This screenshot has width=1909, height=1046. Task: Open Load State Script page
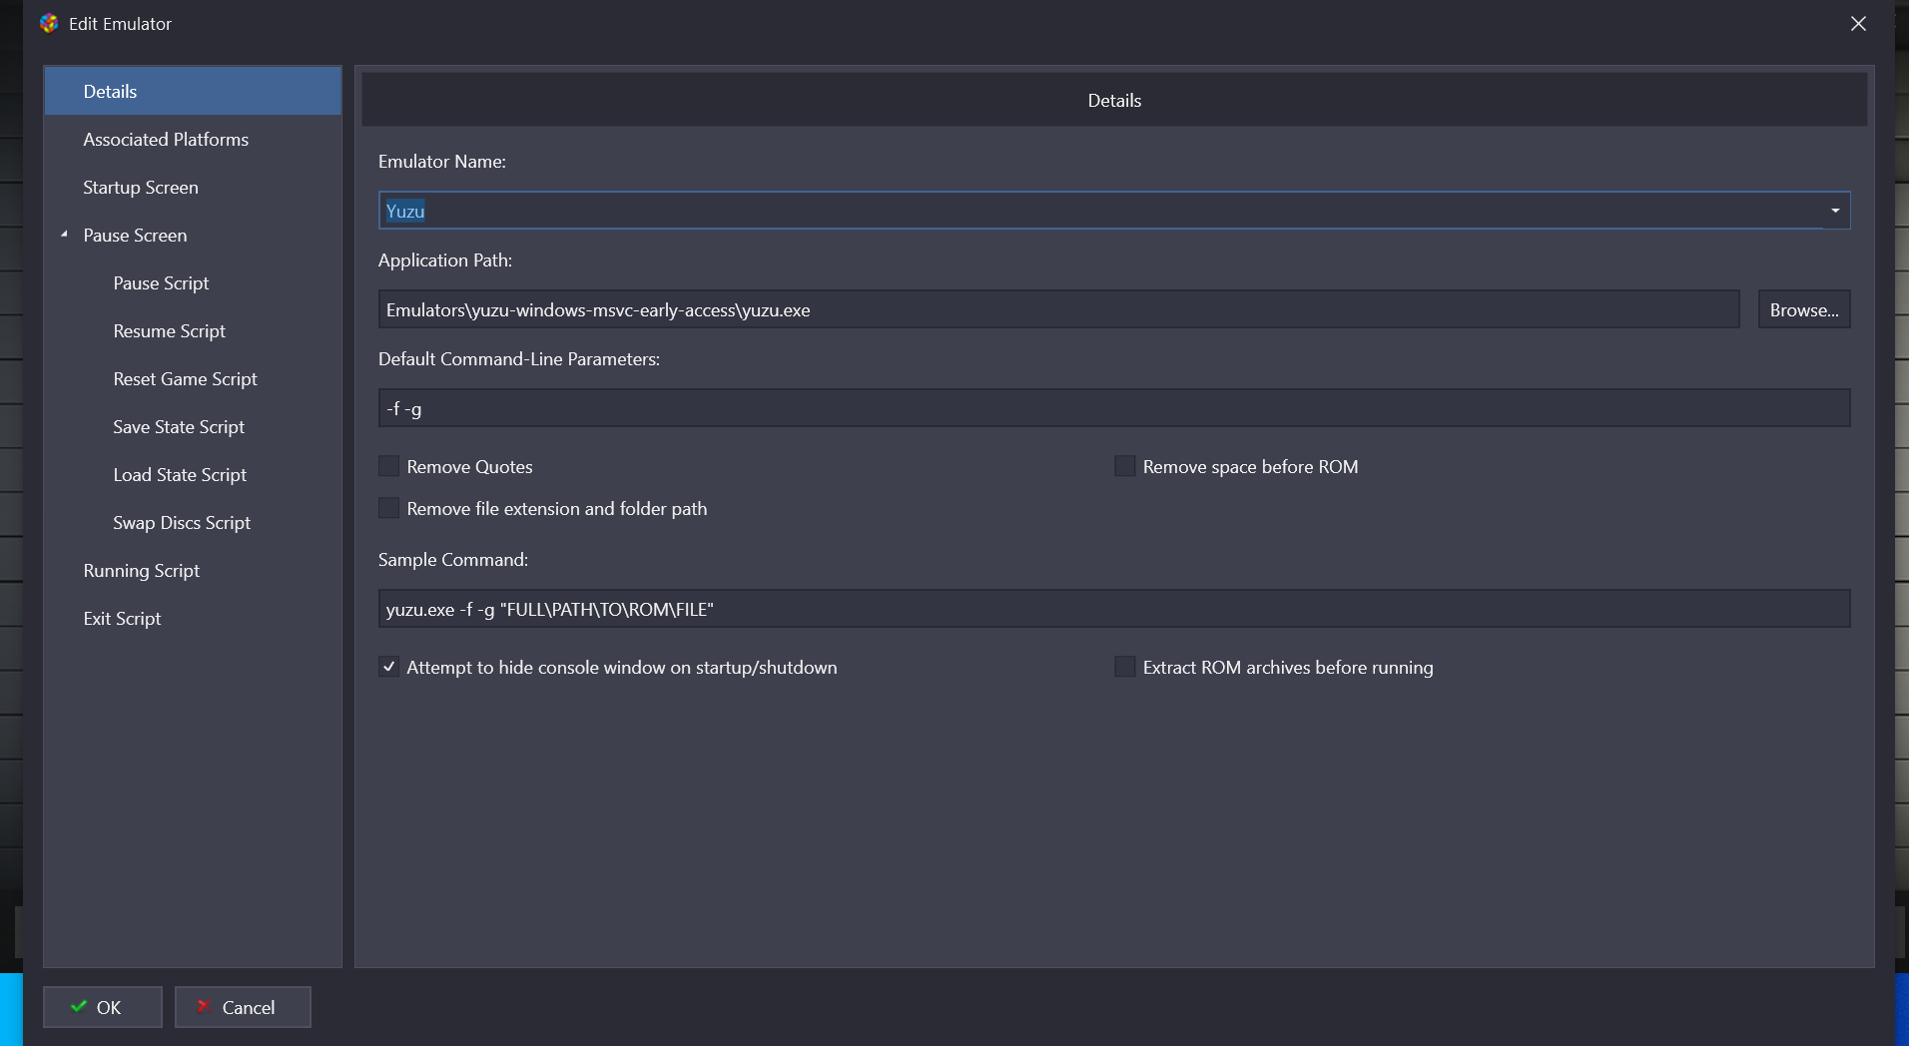180,474
